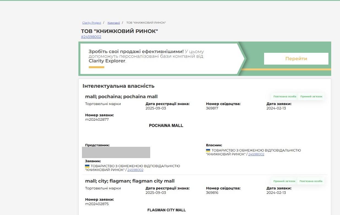Viewport: 340px width, 215px height.
Task: Open owner (Власник) code link 24598002
Action: pyautogui.click(x=256, y=154)
